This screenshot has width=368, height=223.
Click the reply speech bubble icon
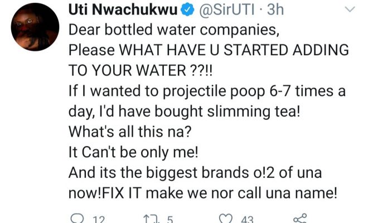pos(77,217)
